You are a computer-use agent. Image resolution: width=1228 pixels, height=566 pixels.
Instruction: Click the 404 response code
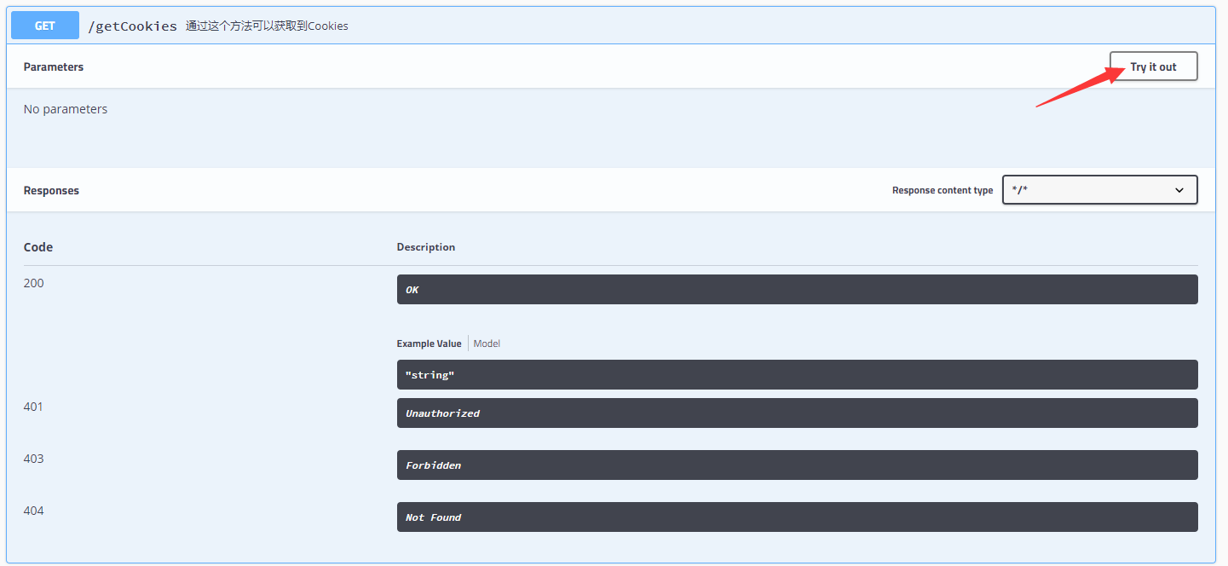[x=33, y=511]
